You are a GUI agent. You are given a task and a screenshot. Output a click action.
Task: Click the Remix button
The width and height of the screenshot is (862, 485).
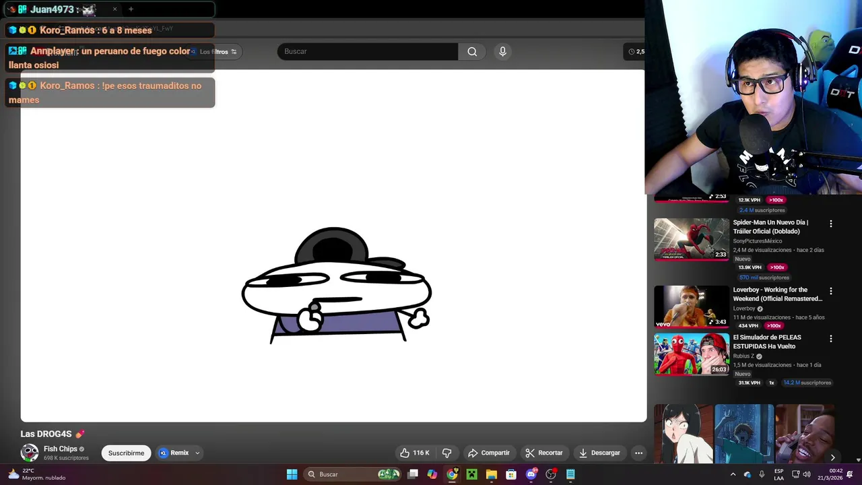(174, 453)
